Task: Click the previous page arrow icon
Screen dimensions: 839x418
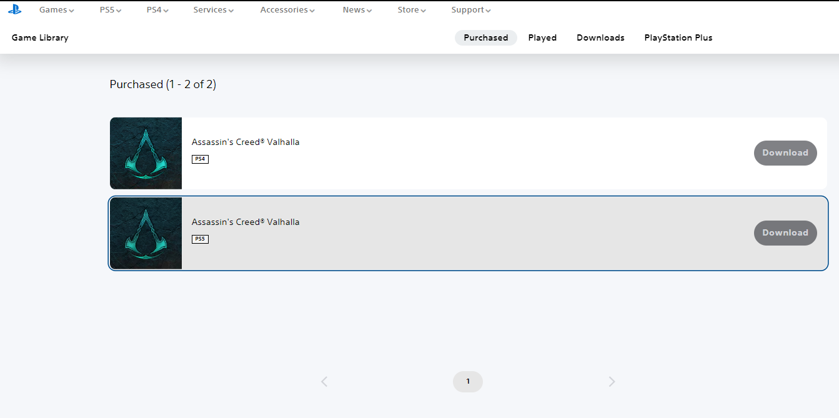Action: (x=324, y=382)
